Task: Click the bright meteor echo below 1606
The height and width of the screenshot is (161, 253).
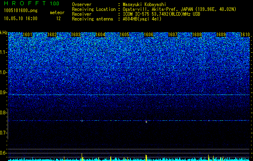Action: 146,122
